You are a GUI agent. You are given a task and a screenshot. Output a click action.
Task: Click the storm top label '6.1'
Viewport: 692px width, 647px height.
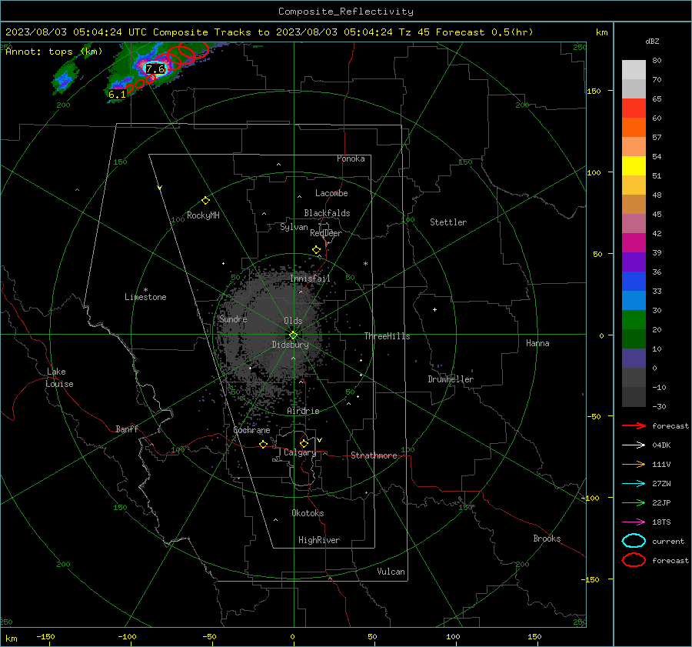[117, 94]
